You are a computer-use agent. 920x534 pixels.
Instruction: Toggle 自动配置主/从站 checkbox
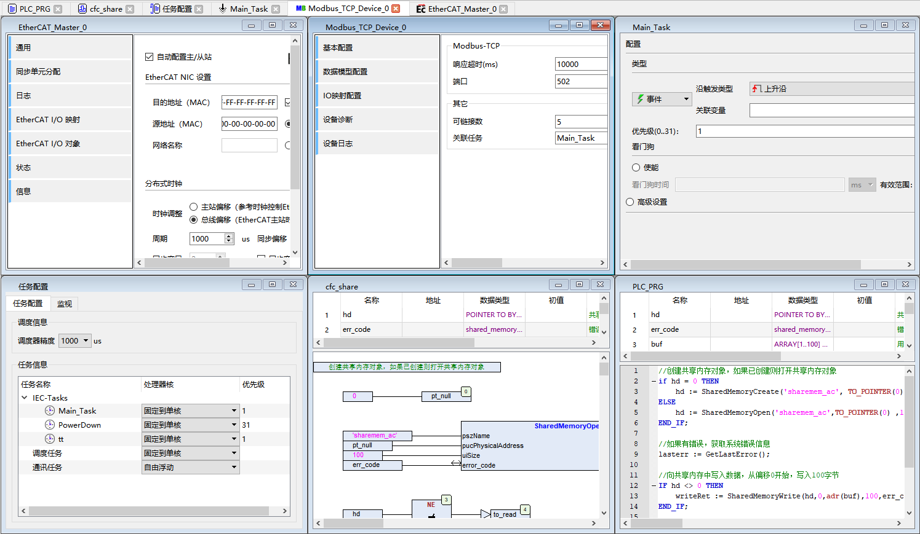[149, 57]
